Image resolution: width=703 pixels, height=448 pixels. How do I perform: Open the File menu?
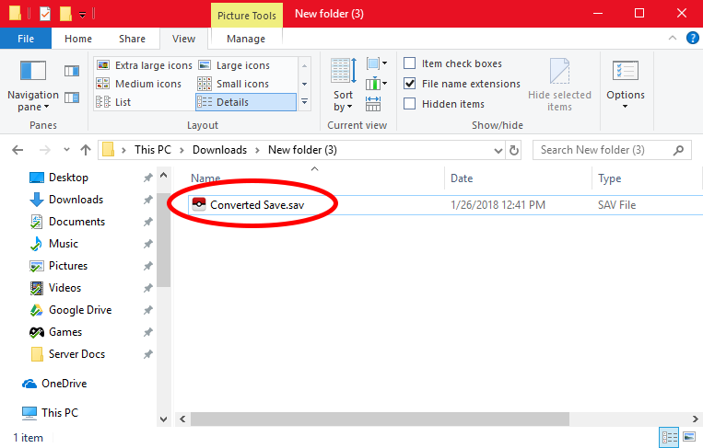pos(26,39)
